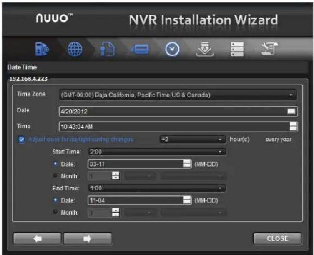The height and width of the screenshot is (255, 314).
Task: Toggle daylight saving adjustment checkbox
Action: 21,139
